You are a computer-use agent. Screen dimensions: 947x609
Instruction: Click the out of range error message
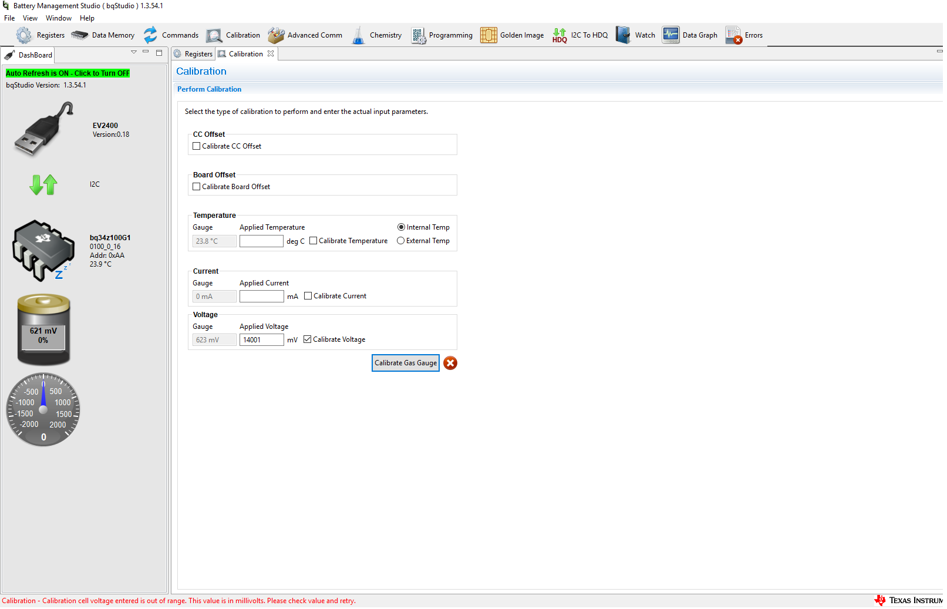(179, 601)
